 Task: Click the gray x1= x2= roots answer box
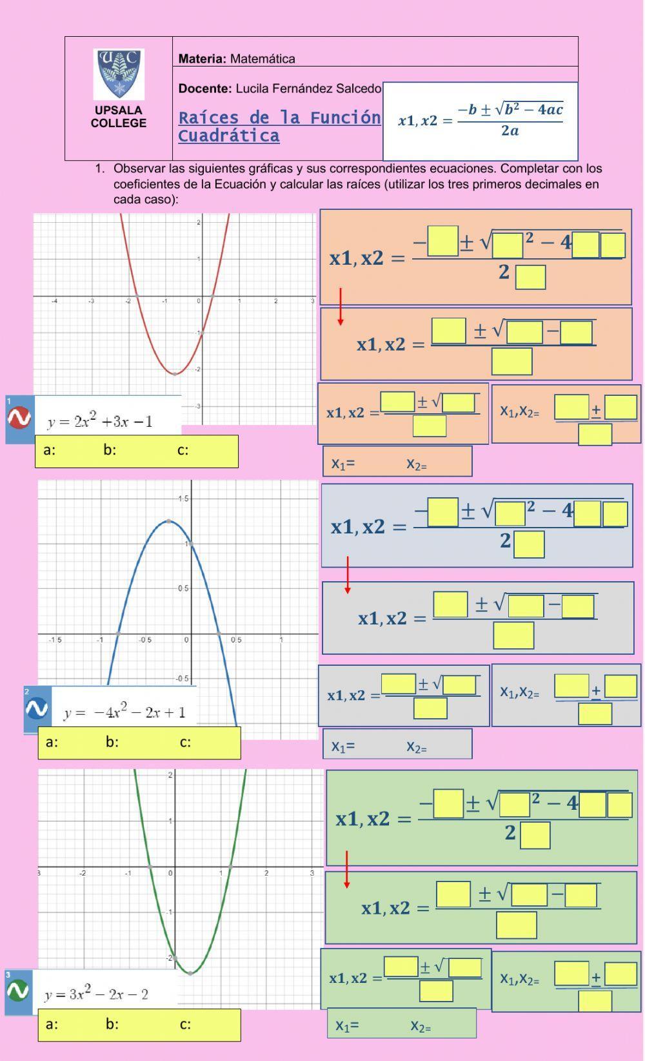[397, 744]
